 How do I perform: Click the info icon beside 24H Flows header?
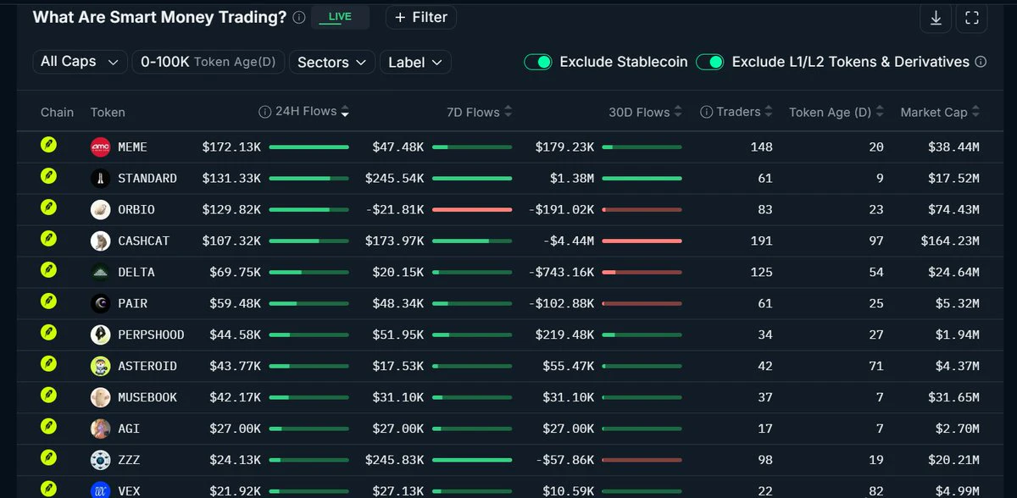[265, 112]
